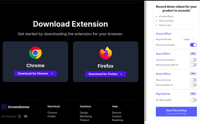Click the Zoom Effect section heading
Image resolution: width=200 pixels, height=124 pixels.
[x=163, y=54]
